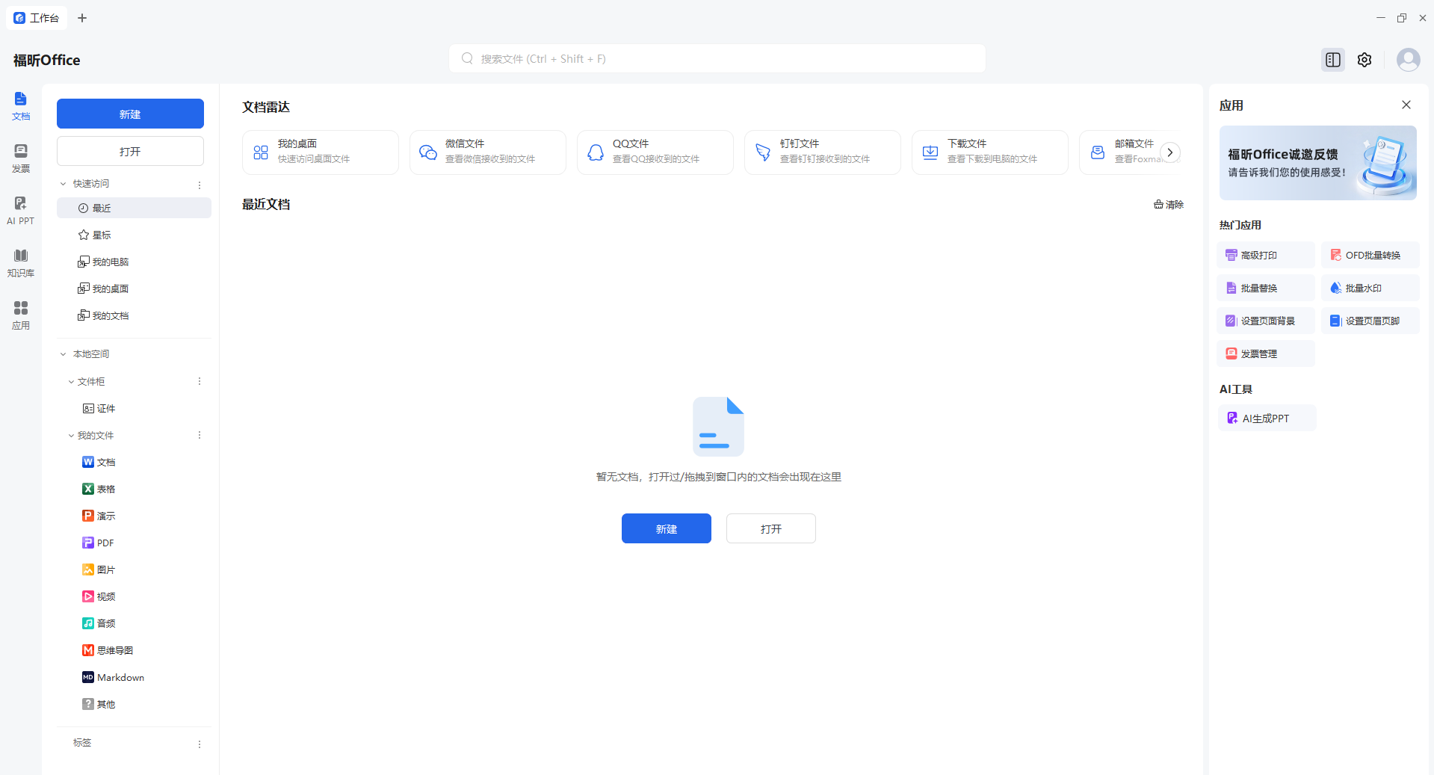Click 清除 to clear recent documents
1434x775 pixels.
click(x=1169, y=205)
